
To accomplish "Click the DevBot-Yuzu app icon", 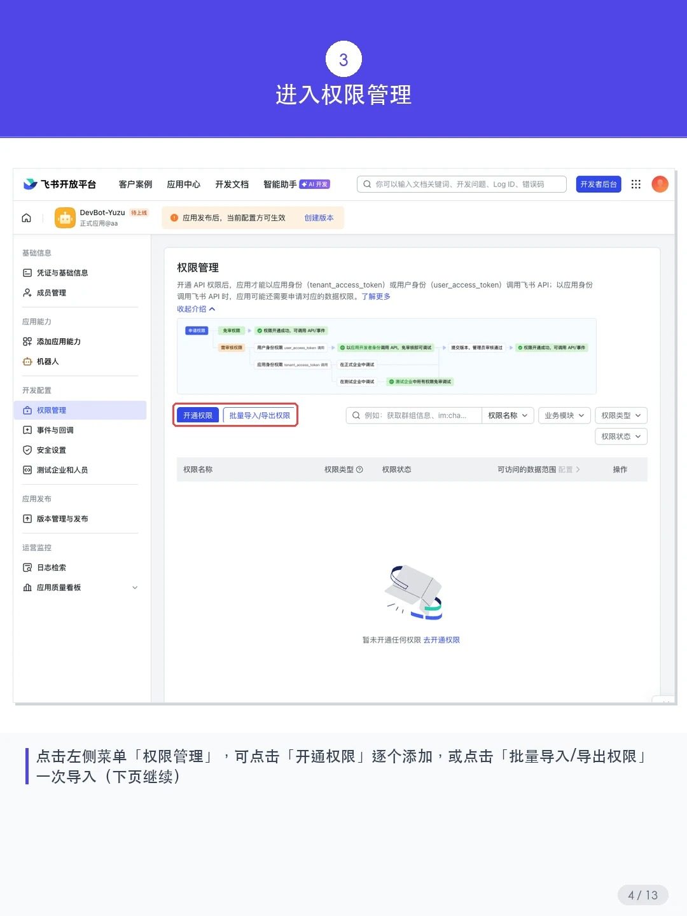I will pos(65,218).
